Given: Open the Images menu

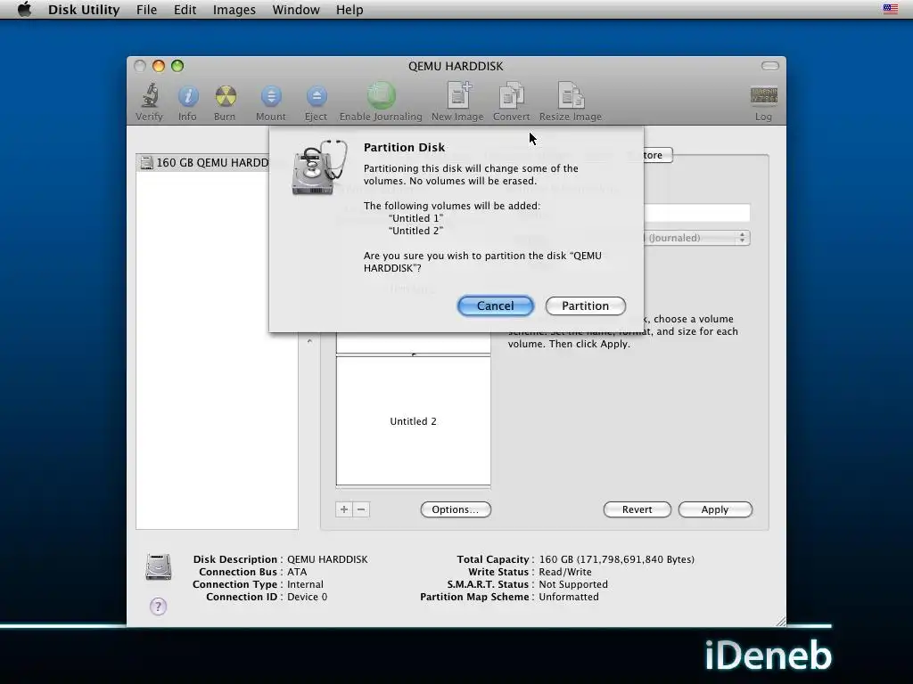Looking at the screenshot, I should [x=234, y=10].
